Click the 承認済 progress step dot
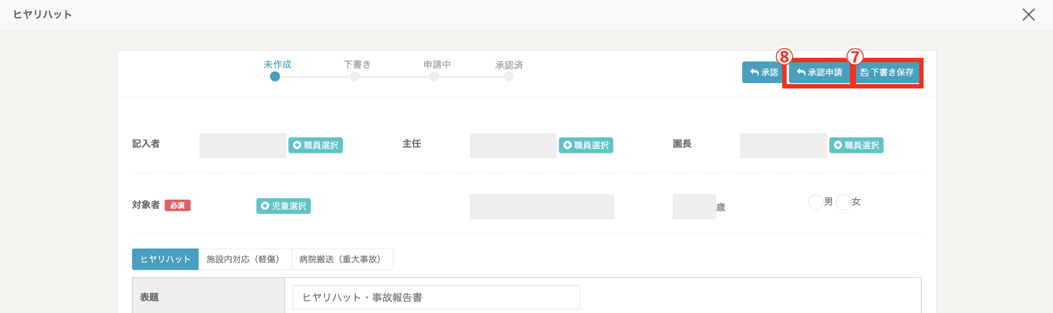Image resolution: width=1053 pixels, height=313 pixels. 509,76
